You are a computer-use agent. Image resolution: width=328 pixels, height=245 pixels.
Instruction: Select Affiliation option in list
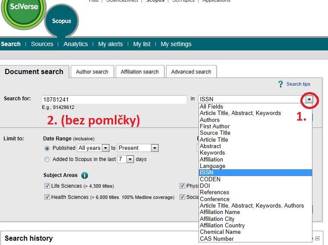[x=255, y=159]
